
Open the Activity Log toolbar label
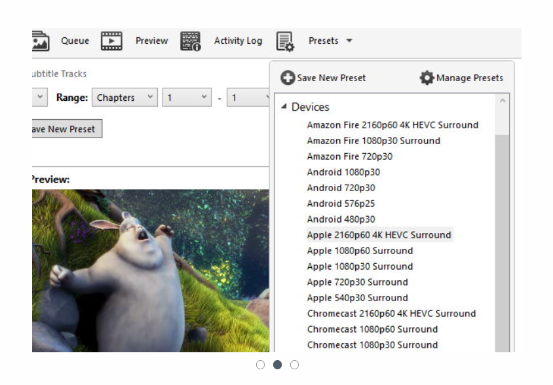point(238,41)
